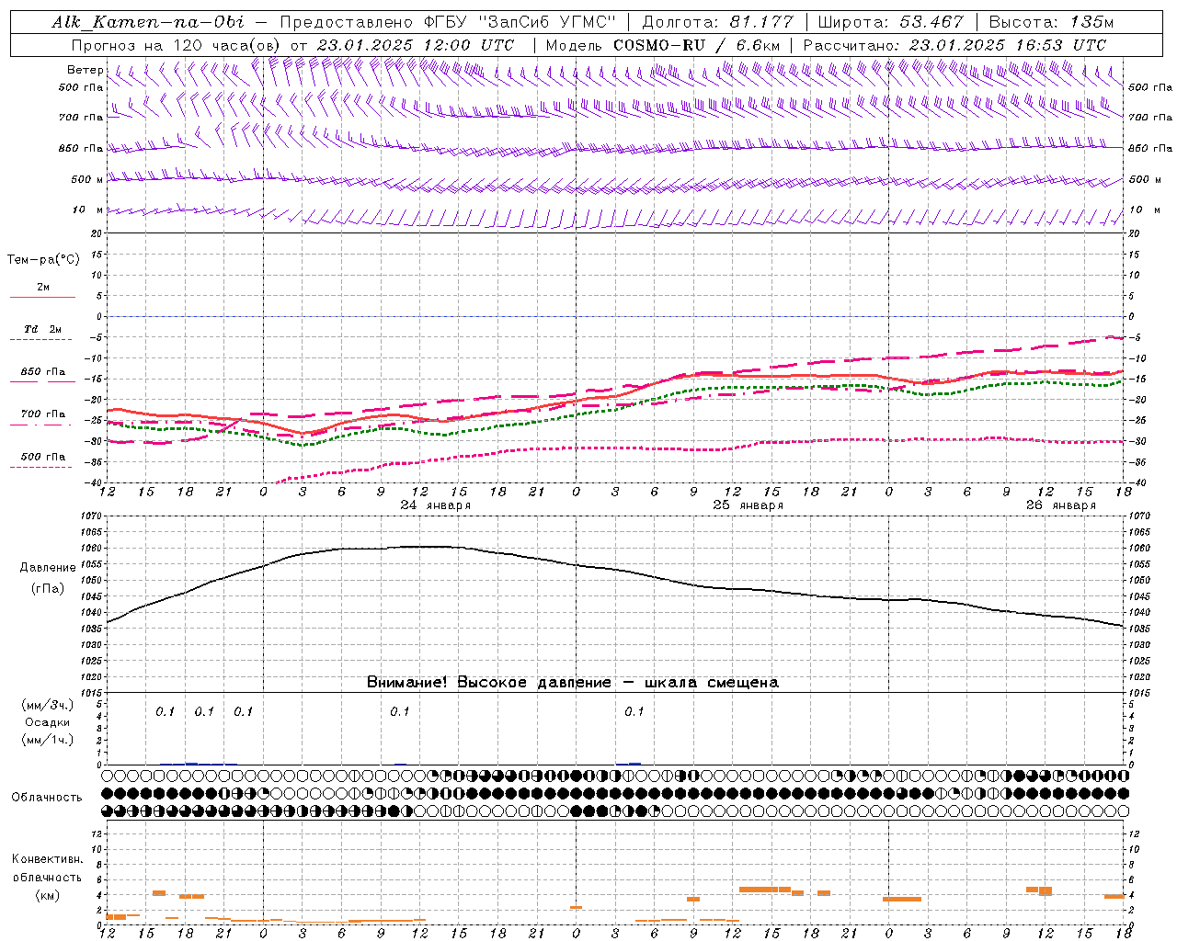Click the 0.1 precipitation value on 25 января
1177x941 pixels.
coord(634,712)
